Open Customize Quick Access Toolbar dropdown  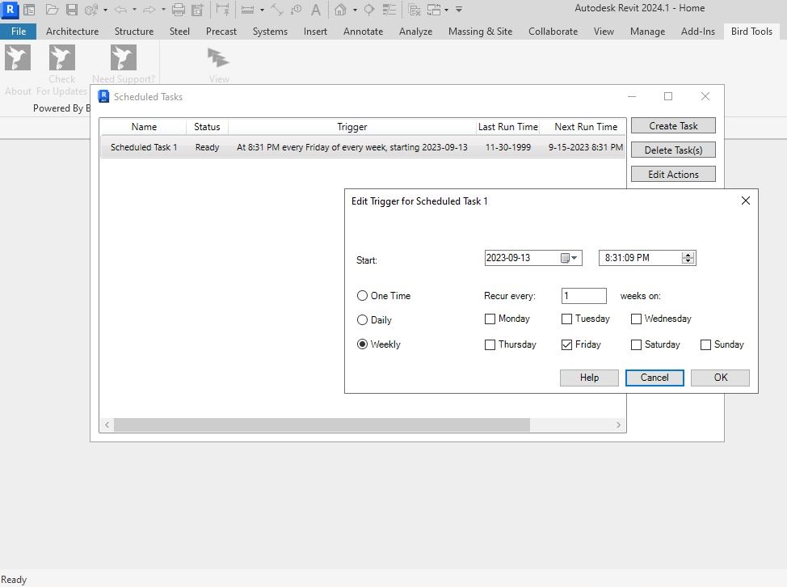pos(459,10)
